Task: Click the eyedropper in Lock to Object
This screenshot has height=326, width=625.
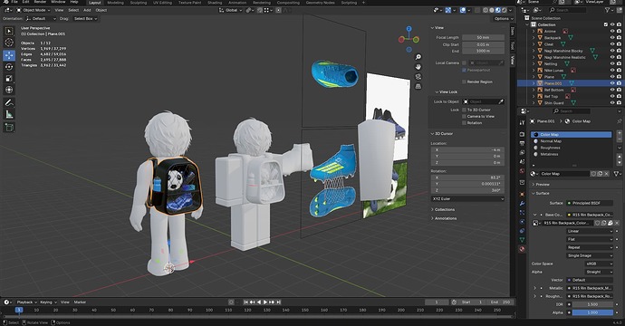Action: [501, 101]
